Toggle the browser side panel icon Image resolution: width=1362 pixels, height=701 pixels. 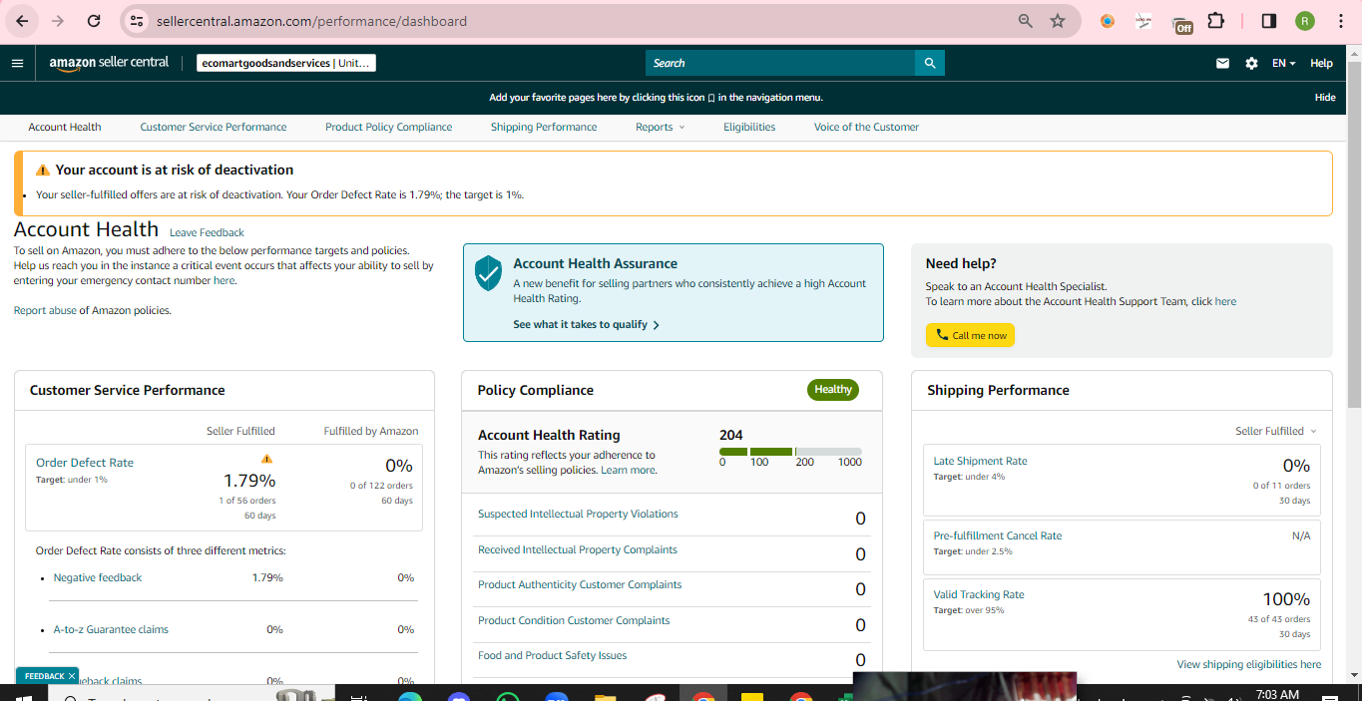pyautogui.click(x=1269, y=21)
